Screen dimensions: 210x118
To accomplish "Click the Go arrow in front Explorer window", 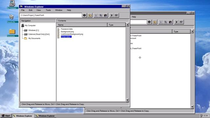I will point(85,15).
